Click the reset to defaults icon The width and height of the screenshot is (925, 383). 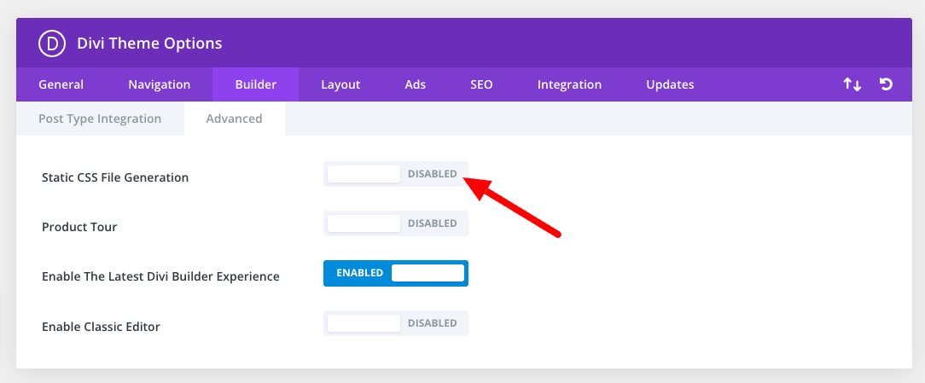click(x=886, y=84)
